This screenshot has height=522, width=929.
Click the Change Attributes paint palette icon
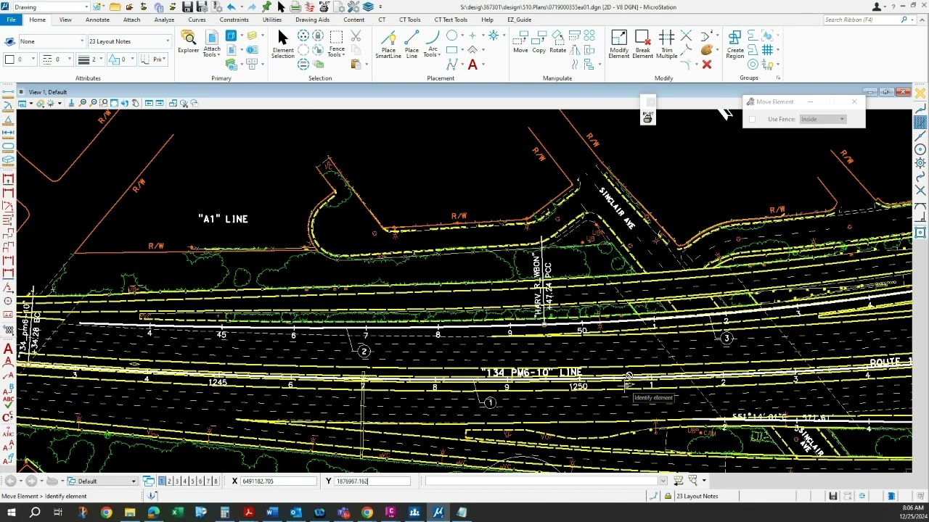pyautogui.click(x=707, y=50)
